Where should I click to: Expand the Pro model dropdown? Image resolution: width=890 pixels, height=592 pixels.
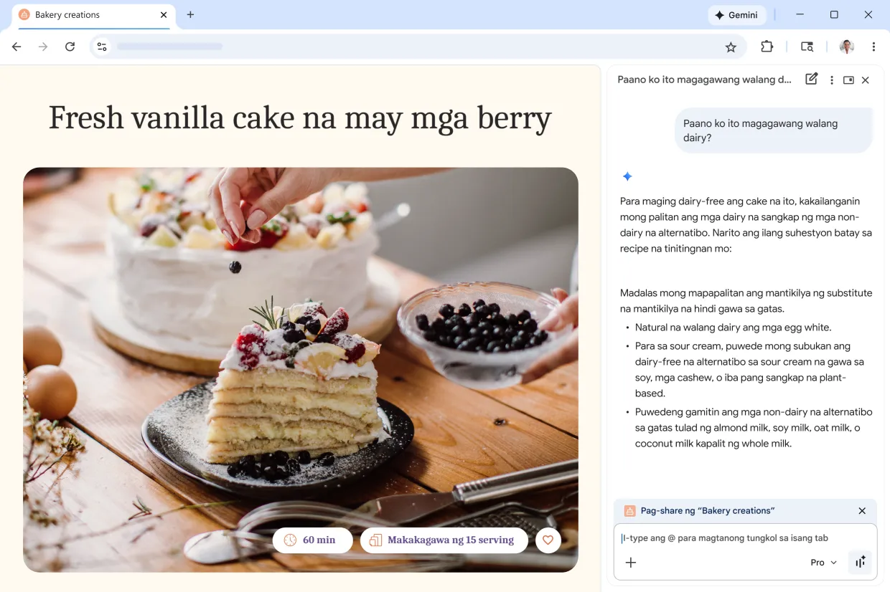823,563
